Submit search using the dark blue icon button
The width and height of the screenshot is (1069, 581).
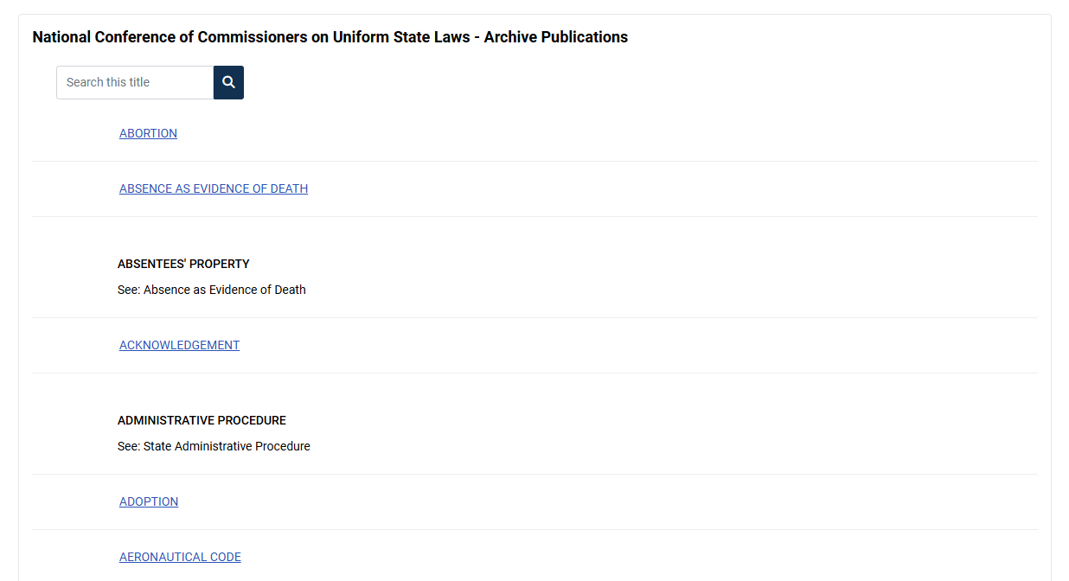click(x=228, y=82)
